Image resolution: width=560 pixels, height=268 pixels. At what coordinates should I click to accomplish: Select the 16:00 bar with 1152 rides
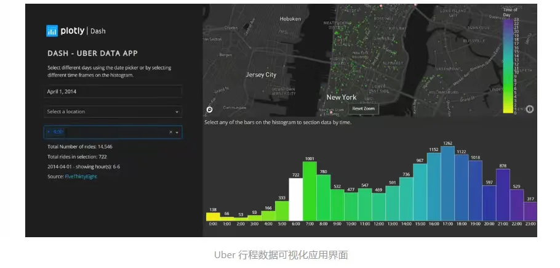434,187
